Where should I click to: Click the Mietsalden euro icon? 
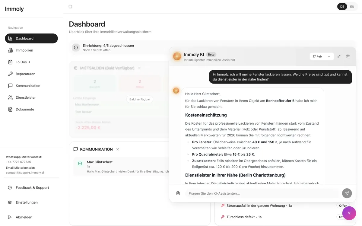(x=75, y=68)
